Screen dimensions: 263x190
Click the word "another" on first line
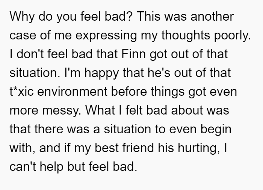pos(212,17)
